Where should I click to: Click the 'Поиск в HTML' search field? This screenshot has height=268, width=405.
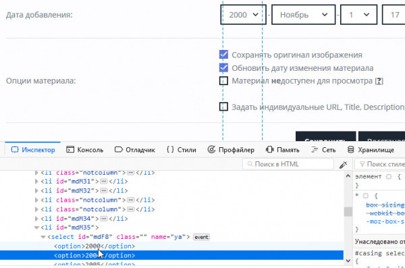coord(288,164)
